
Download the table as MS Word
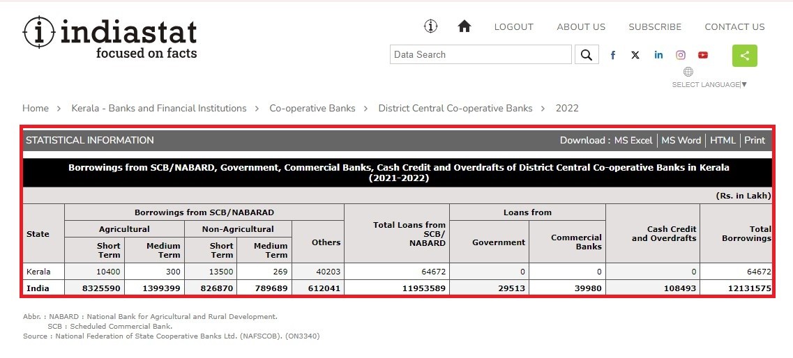tap(681, 140)
